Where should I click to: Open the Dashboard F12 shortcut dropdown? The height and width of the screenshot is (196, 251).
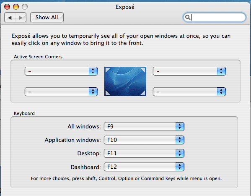(144, 167)
